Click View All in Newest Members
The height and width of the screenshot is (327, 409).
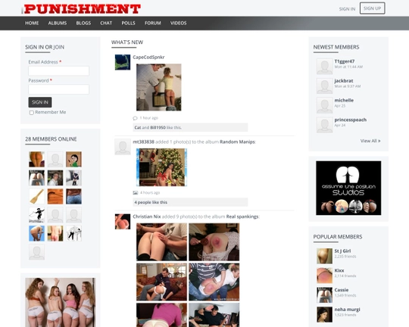tap(370, 141)
